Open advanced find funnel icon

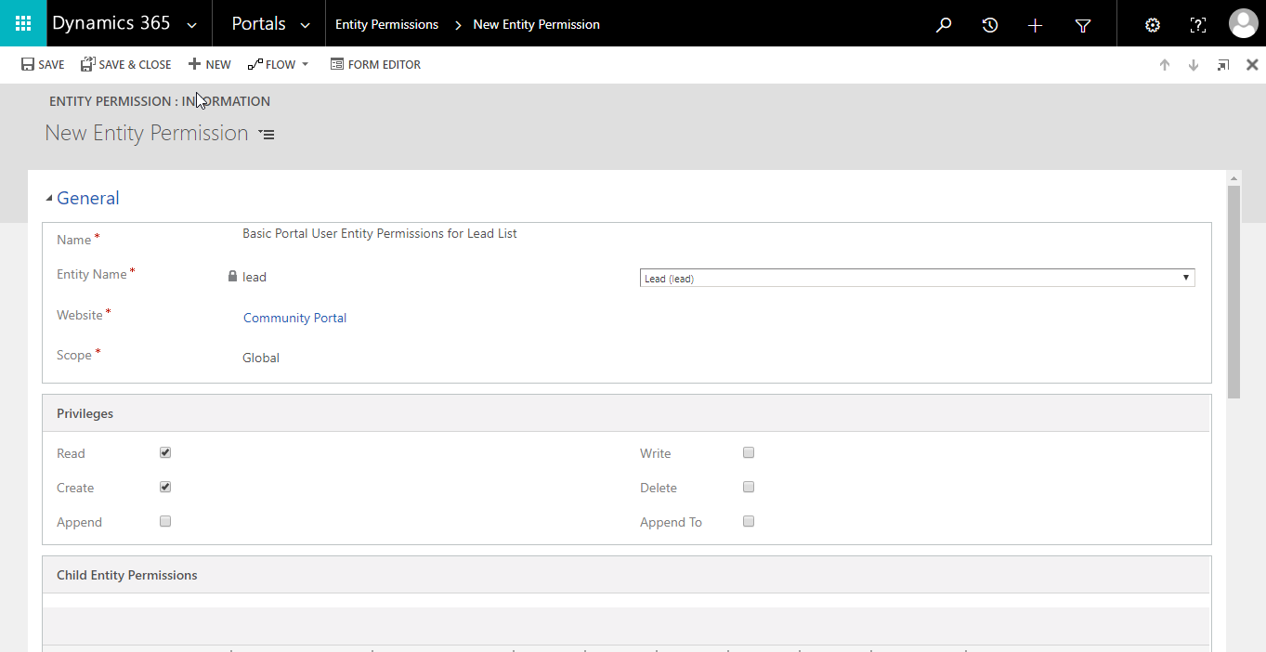point(1082,25)
